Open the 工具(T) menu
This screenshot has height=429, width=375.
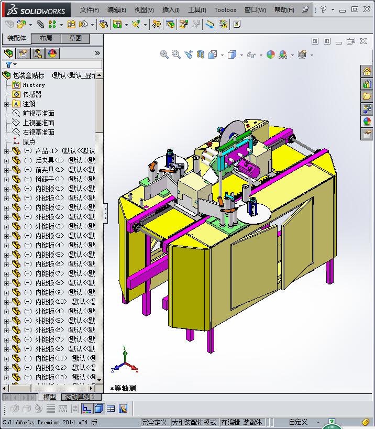pyautogui.click(x=197, y=10)
